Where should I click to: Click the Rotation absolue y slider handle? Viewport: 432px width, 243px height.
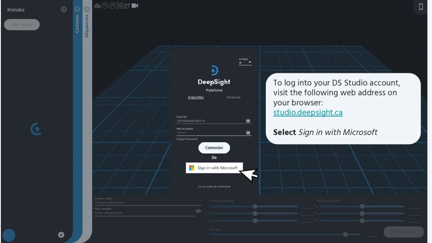click(x=362, y=213)
